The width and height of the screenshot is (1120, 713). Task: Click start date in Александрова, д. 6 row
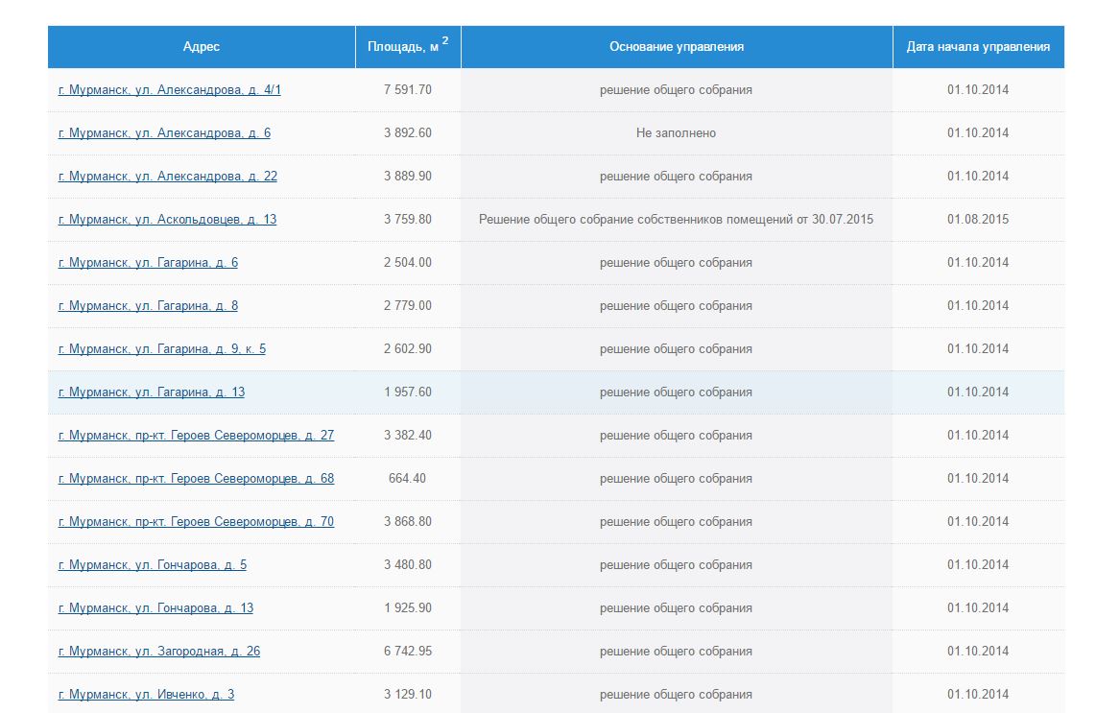[x=979, y=132]
